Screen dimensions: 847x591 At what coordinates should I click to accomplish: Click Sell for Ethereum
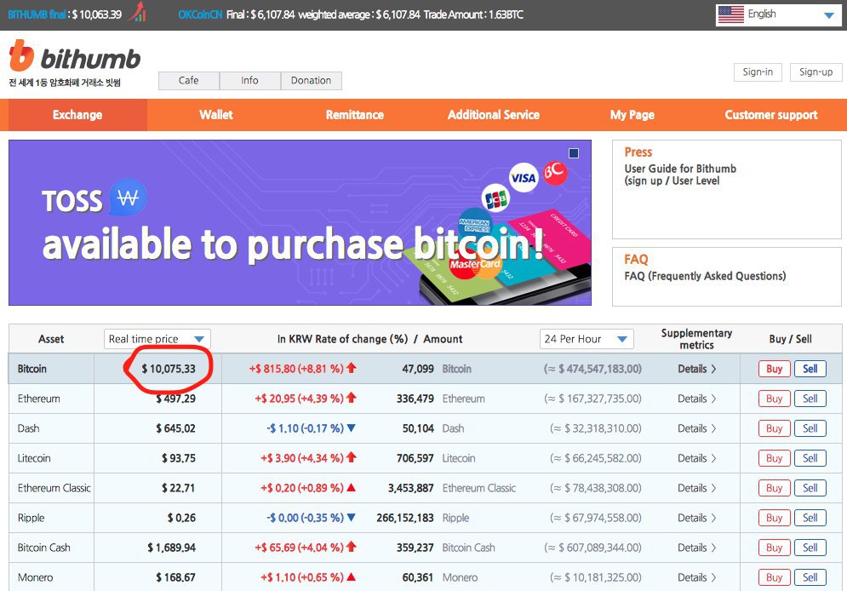click(810, 399)
